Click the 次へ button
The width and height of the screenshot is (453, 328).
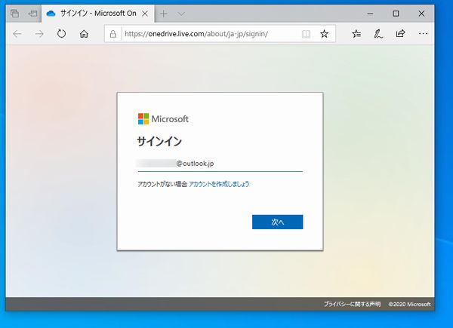pyautogui.click(x=277, y=222)
